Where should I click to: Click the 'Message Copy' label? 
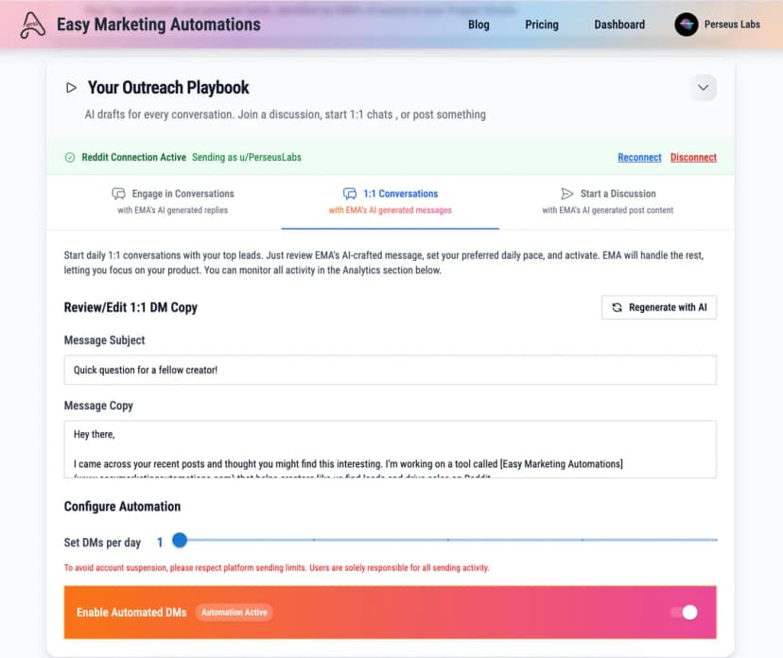point(98,406)
